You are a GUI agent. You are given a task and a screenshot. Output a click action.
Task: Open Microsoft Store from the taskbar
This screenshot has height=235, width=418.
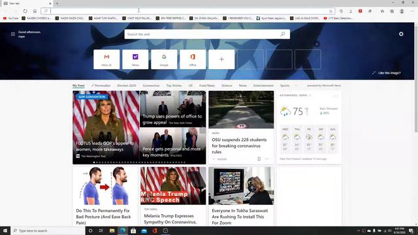(133, 230)
